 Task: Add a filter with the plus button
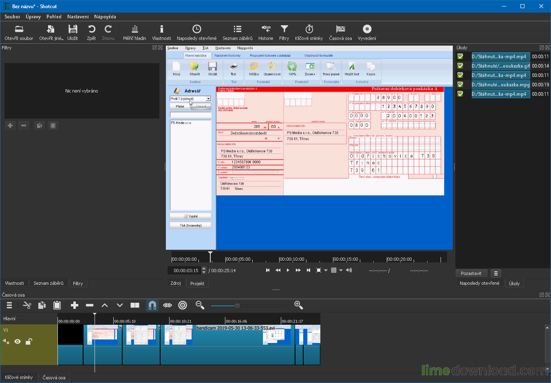[10, 125]
